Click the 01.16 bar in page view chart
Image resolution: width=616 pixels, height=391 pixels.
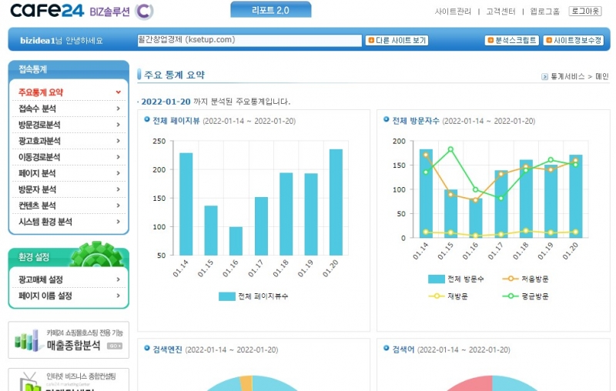click(236, 241)
